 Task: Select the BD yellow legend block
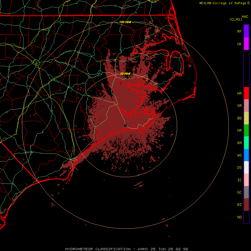[246, 118]
